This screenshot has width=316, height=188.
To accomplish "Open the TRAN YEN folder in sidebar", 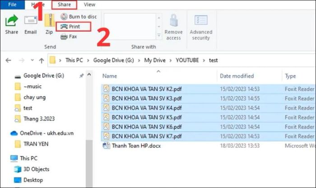I will point(36,144).
